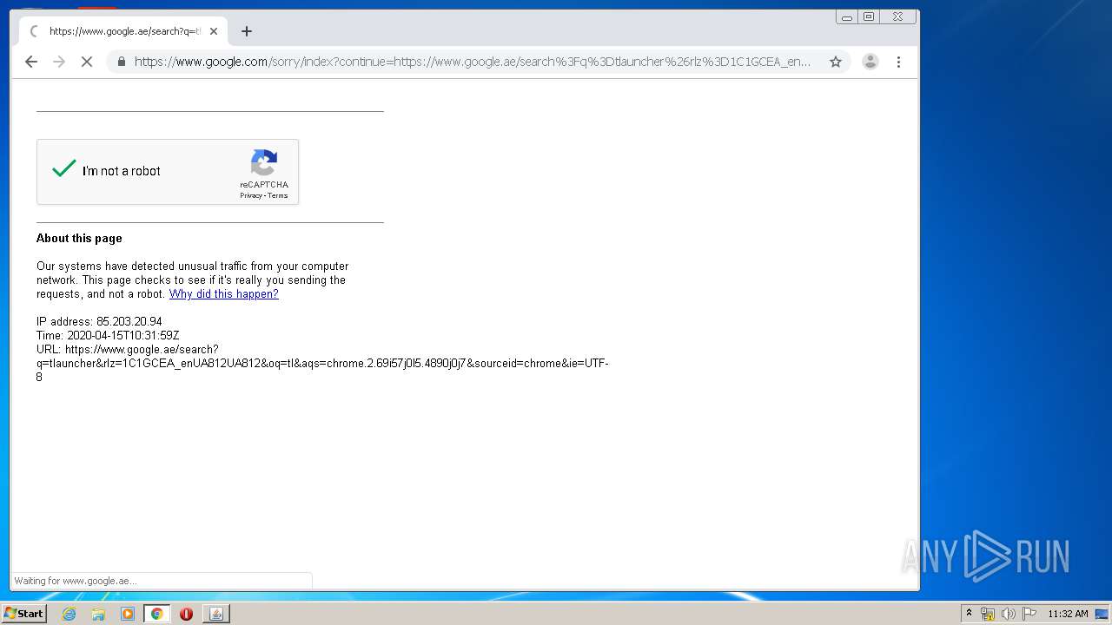Close the google.ae search tab
The width and height of the screenshot is (1112, 625).
[214, 31]
